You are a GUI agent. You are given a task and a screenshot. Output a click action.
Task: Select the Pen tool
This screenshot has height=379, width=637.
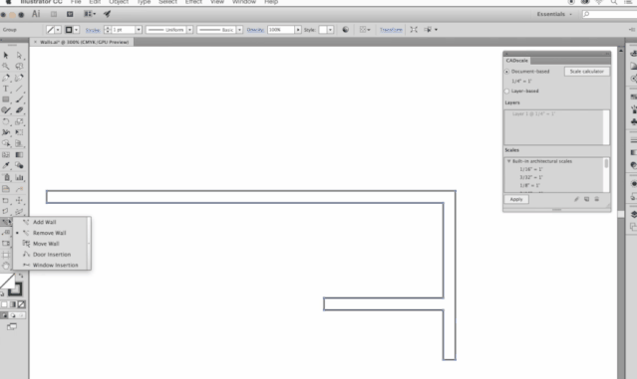pyautogui.click(x=6, y=78)
